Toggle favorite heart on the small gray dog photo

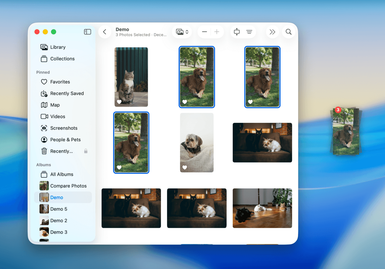[185, 167]
